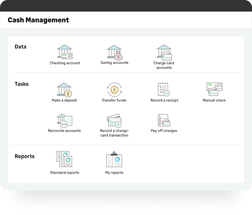Click the Cash Management page title
This screenshot has width=252, height=215.
click(x=38, y=20)
